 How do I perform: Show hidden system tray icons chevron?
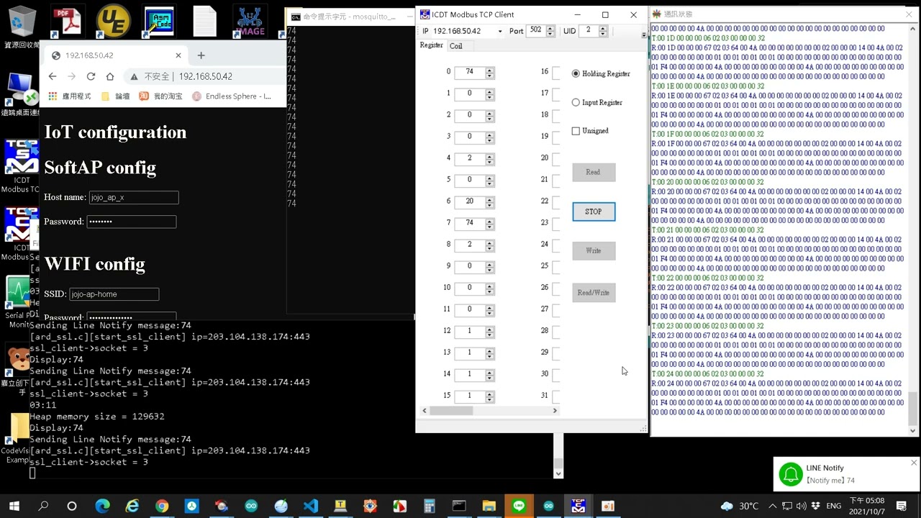point(773,506)
